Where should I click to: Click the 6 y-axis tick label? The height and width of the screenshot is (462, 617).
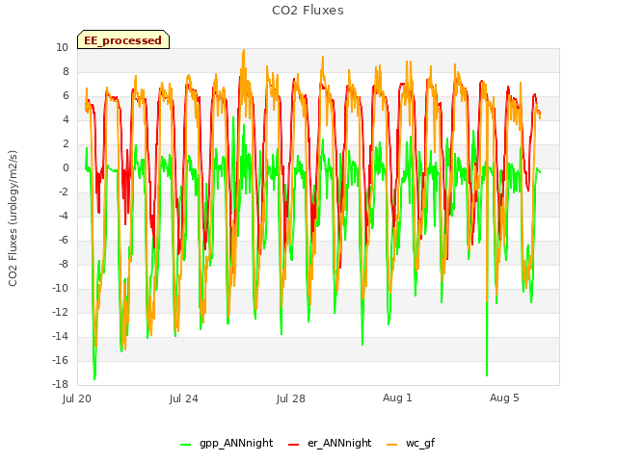(x=66, y=95)
